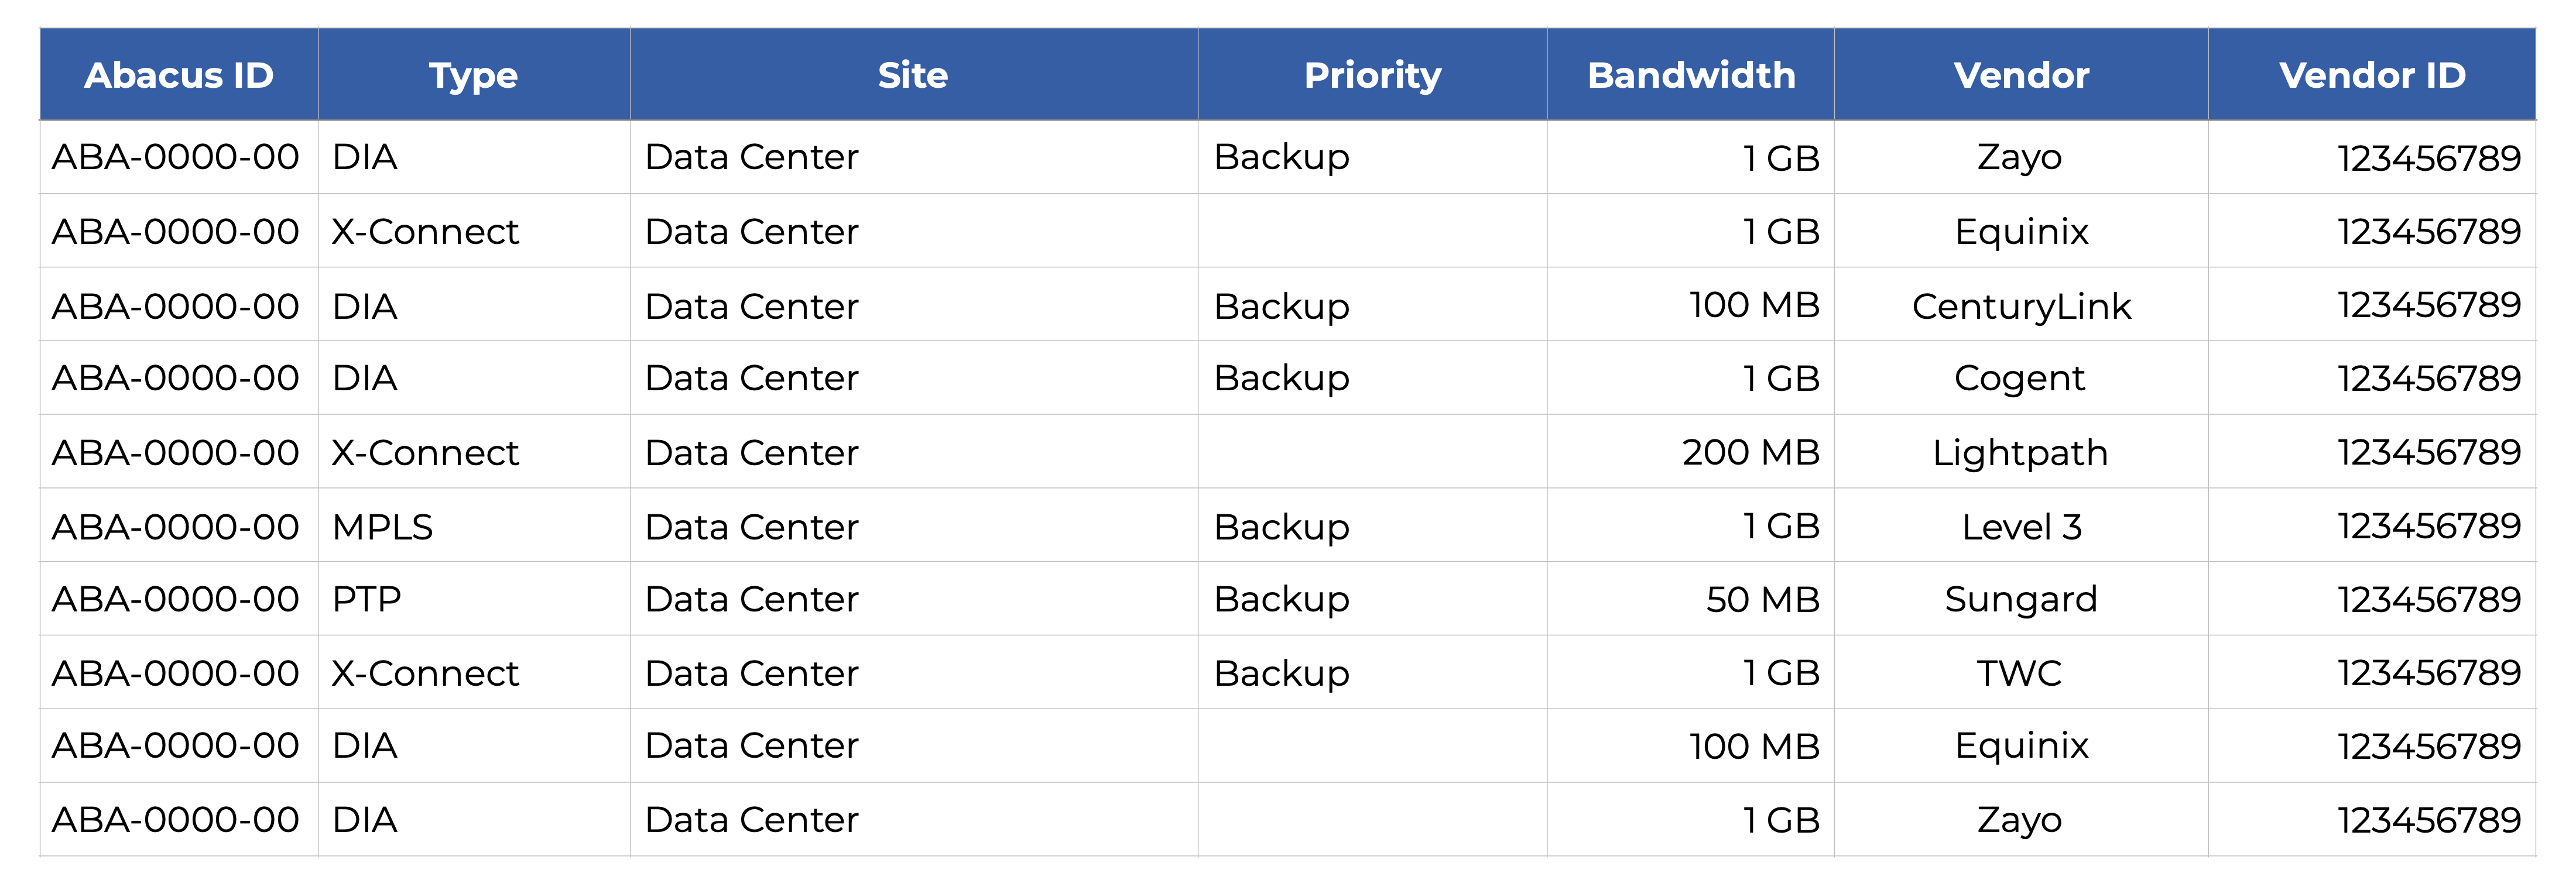
Task: Select the Backup priority in the TWC row
Action: pos(1281,673)
